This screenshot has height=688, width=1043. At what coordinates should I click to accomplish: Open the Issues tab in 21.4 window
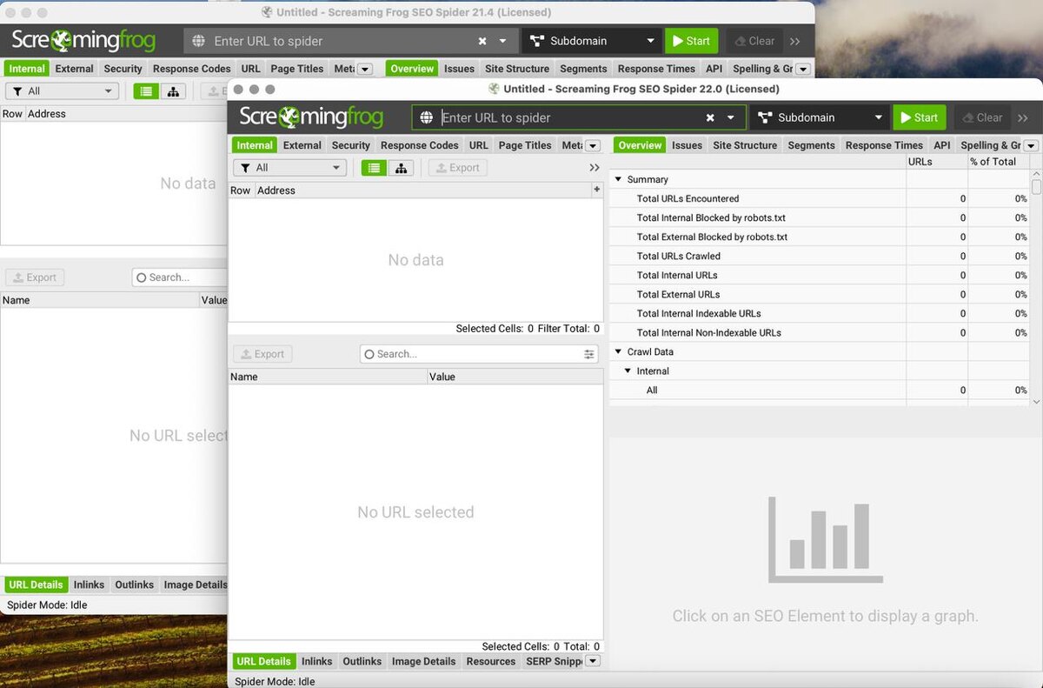tap(459, 69)
